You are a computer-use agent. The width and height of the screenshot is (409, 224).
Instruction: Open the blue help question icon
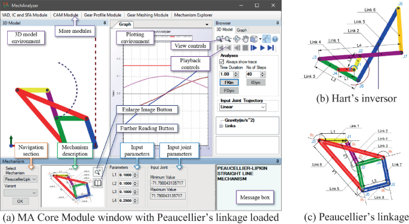(x=275, y=39)
